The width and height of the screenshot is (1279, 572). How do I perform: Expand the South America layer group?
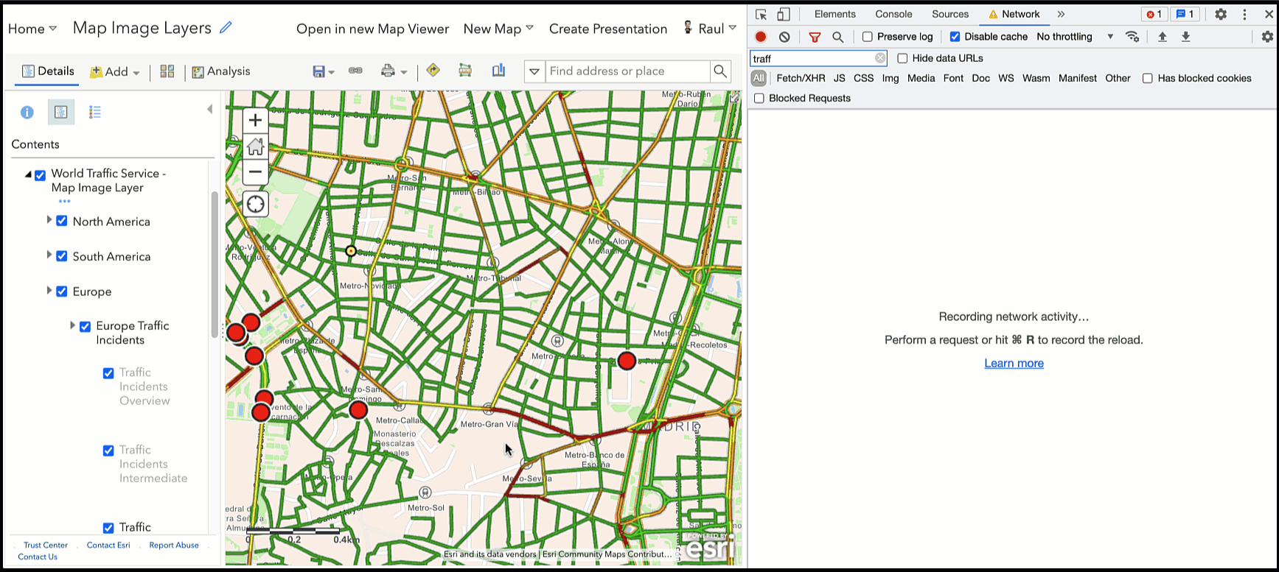click(x=49, y=255)
